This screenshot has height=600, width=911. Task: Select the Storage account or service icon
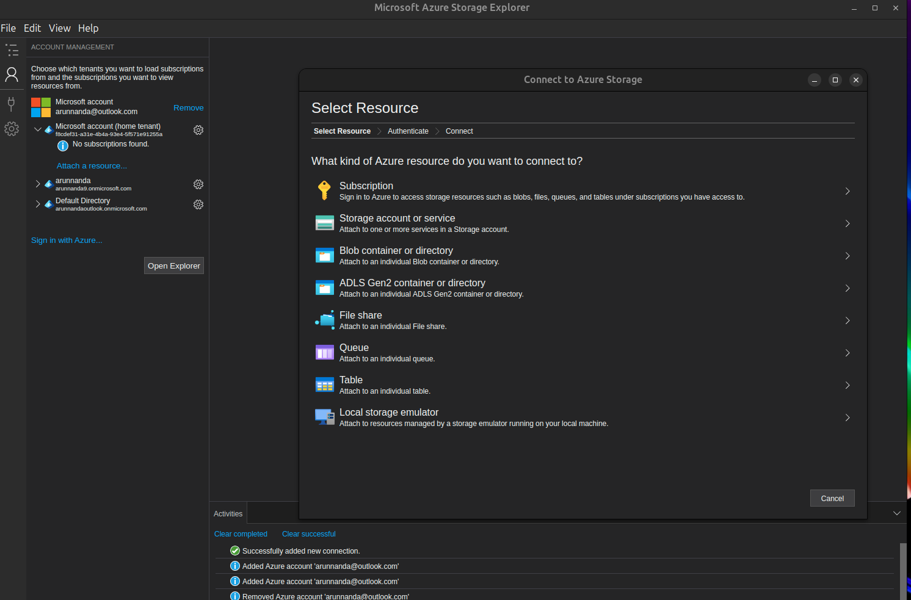pyautogui.click(x=324, y=223)
